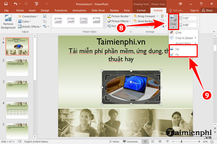This screenshot has width=217, height=144.
Task: Open the Picture Effects dropdown
Action: click(119, 21)
